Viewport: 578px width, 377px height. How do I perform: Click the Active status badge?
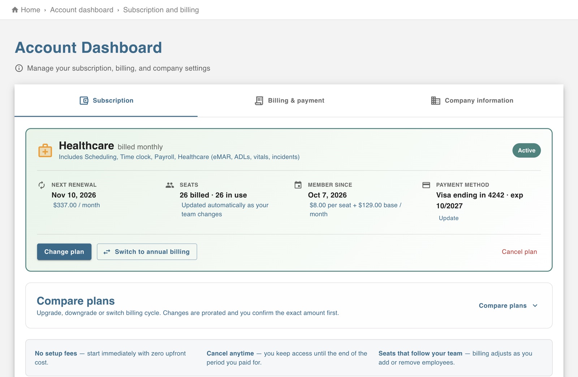coord(526,150)
